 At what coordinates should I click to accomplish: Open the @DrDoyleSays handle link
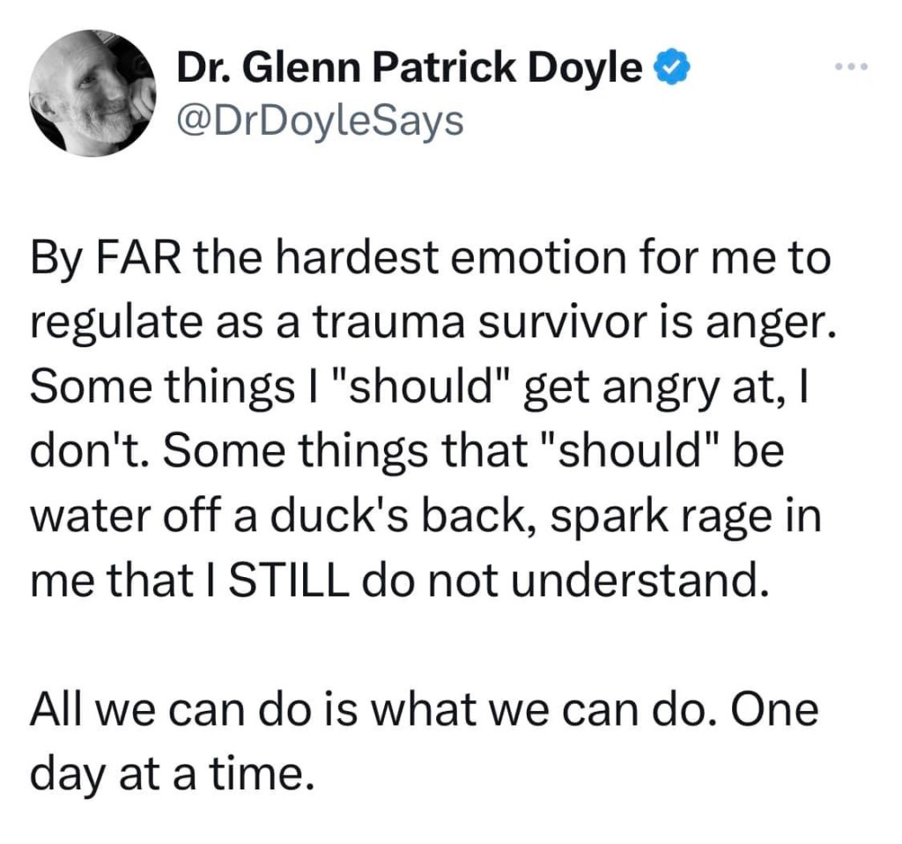click(320, 121)
